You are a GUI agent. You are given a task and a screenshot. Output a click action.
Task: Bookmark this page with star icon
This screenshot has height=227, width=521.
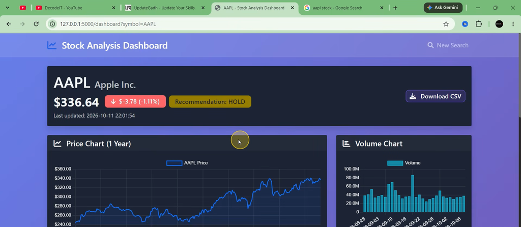click(x=446, y=24)
